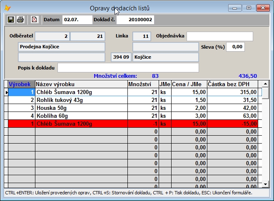
Task: Click the JMe column header
Action: pyautogui.click(x=165, y=84)
